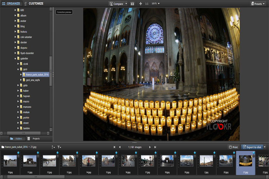Open the image sort order menu
This screenshot has height=179, width=269.
tap(53, 147)
